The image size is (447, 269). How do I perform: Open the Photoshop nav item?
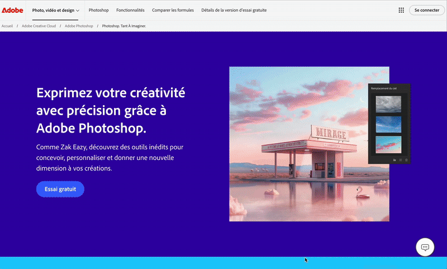(99, 10)
